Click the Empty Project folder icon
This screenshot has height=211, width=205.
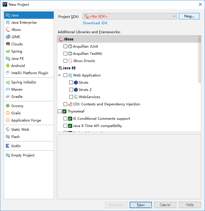8,155
